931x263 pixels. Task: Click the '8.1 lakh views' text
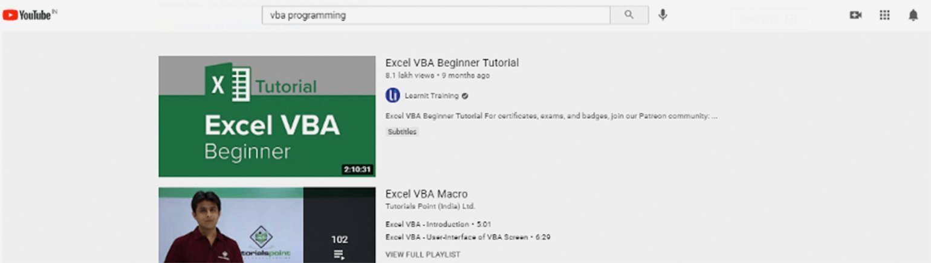pos(410,75)
